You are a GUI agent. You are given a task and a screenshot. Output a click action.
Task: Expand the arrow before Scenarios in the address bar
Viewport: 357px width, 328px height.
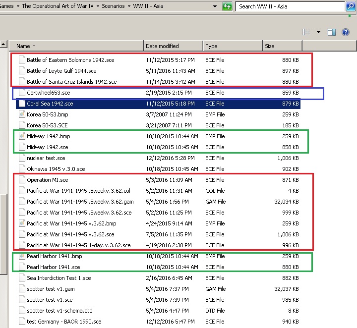click(98, 6)
